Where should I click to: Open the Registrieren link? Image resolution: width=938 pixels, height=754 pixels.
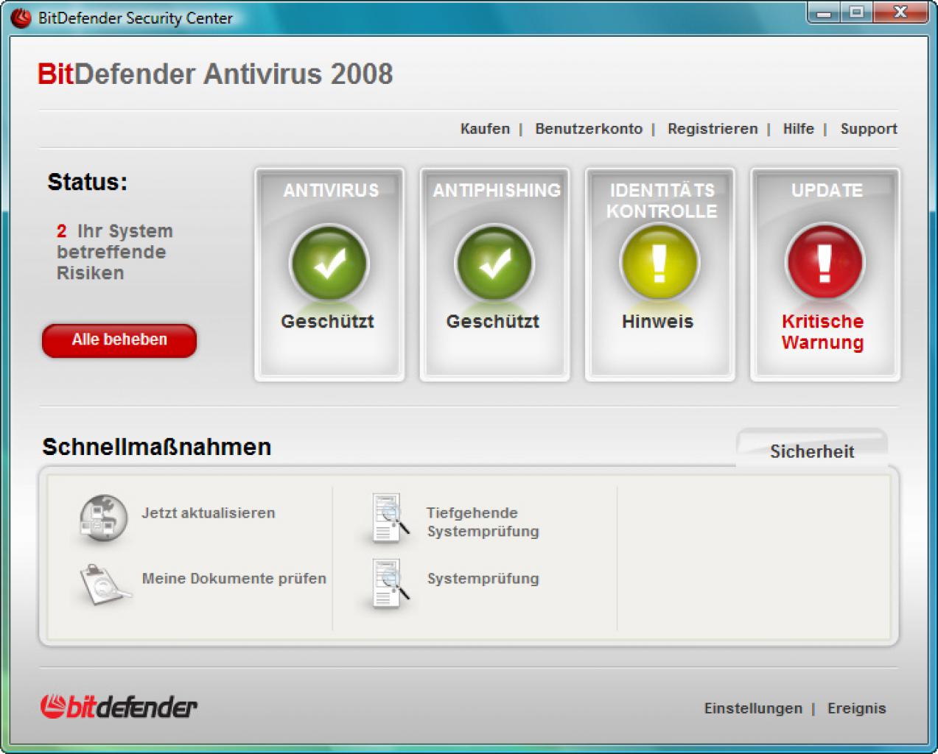[713, 129]
